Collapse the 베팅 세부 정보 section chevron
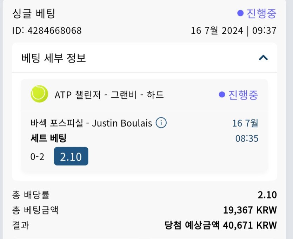Image resolution: width=293 pixels, height=239 pixels. [x=263, y=58]
